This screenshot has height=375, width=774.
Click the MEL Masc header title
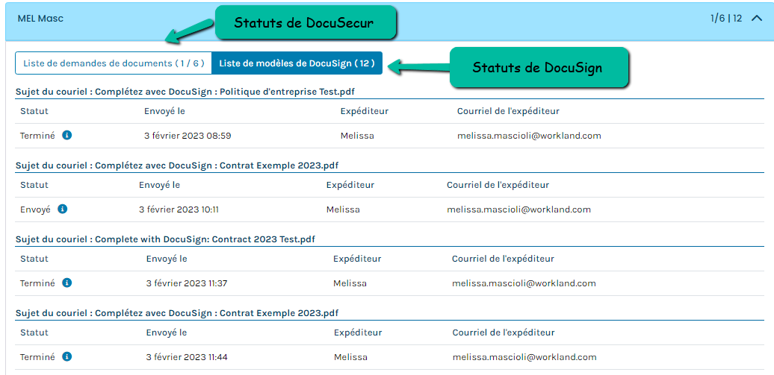point(40,19)
